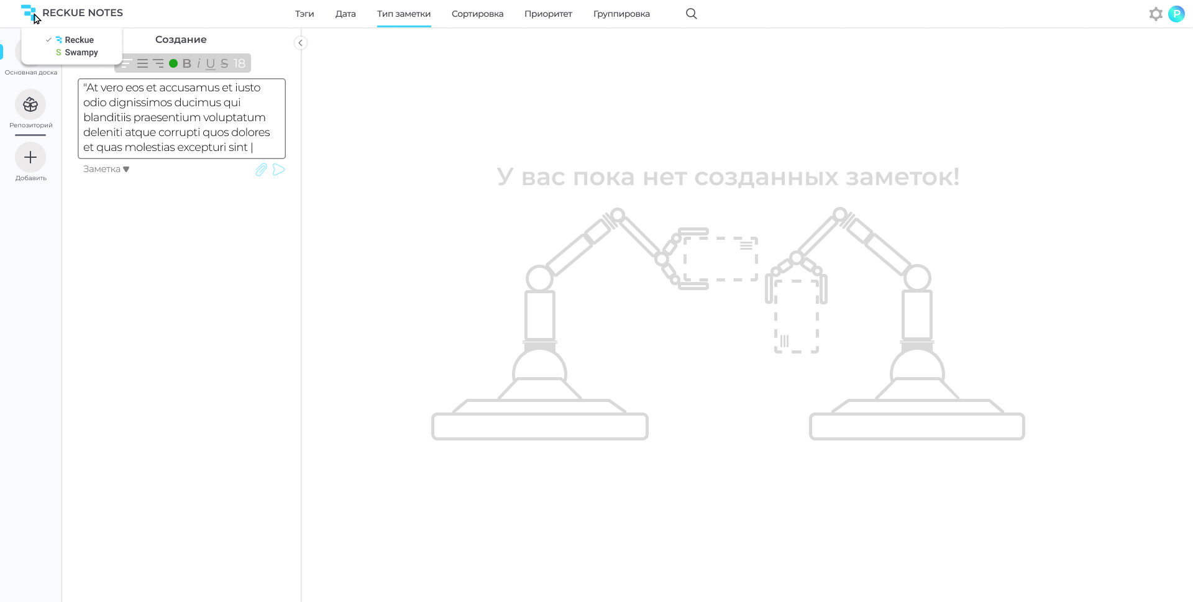
Task: Open the Сортировка menu
Action: (x=477, y=14)
